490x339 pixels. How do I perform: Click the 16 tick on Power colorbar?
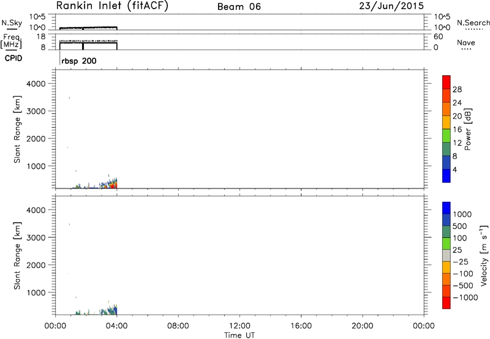[x=457, y=130]
